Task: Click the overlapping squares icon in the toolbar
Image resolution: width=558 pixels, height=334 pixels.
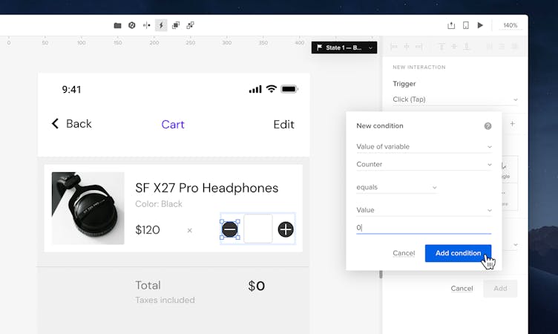Action: click(x=176, y=25)
